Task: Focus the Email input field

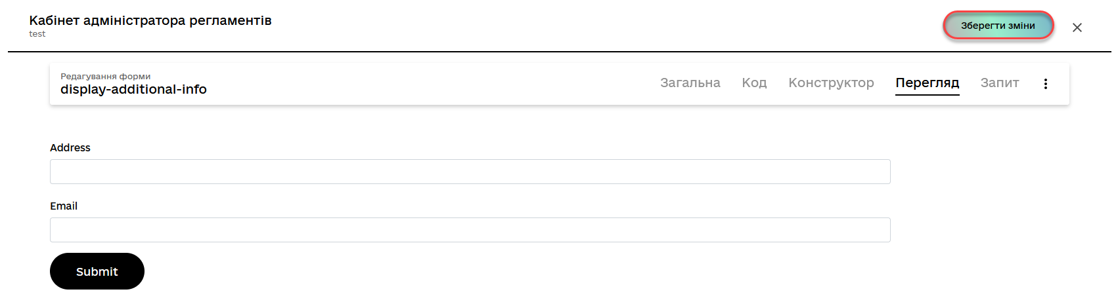Action: [x=470, y=230]
